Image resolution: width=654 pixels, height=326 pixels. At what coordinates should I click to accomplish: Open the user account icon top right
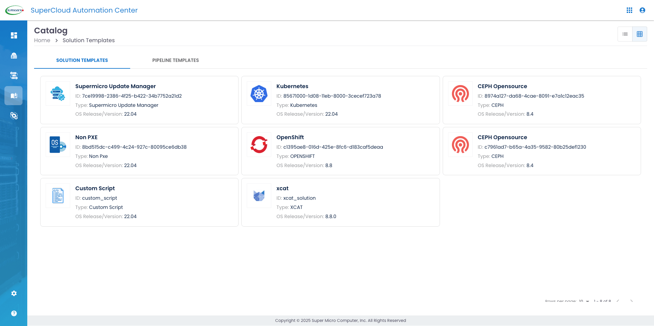642,10
